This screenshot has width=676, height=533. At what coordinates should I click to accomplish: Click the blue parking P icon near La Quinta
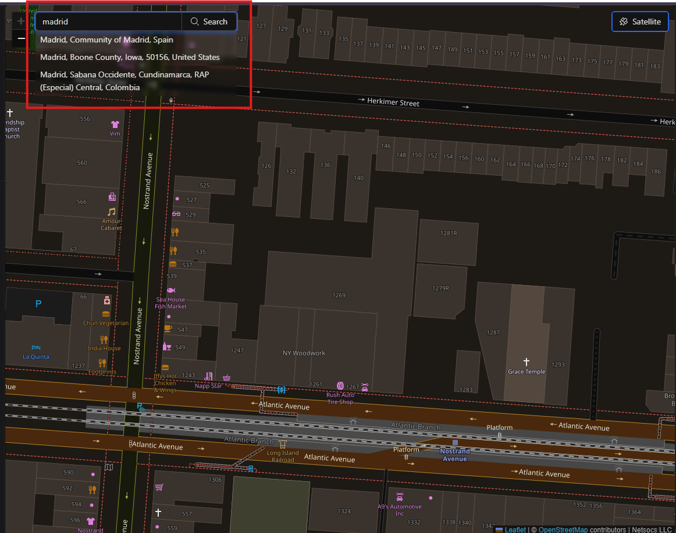(38, 304)
